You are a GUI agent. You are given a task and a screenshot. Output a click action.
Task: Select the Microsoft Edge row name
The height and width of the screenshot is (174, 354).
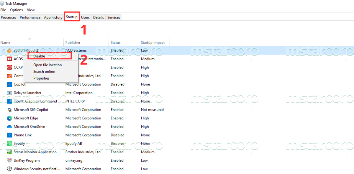pos(26,118)
